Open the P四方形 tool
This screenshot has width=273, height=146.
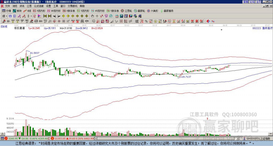(39, 11)
